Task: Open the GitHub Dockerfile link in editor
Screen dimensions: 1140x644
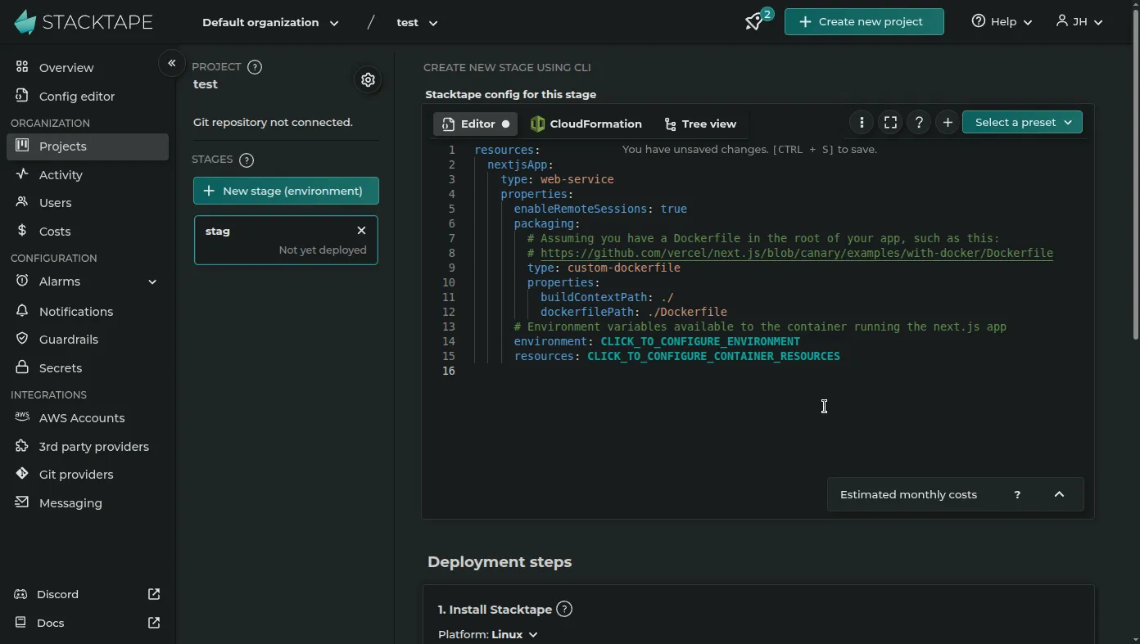Action: point(796,253)
